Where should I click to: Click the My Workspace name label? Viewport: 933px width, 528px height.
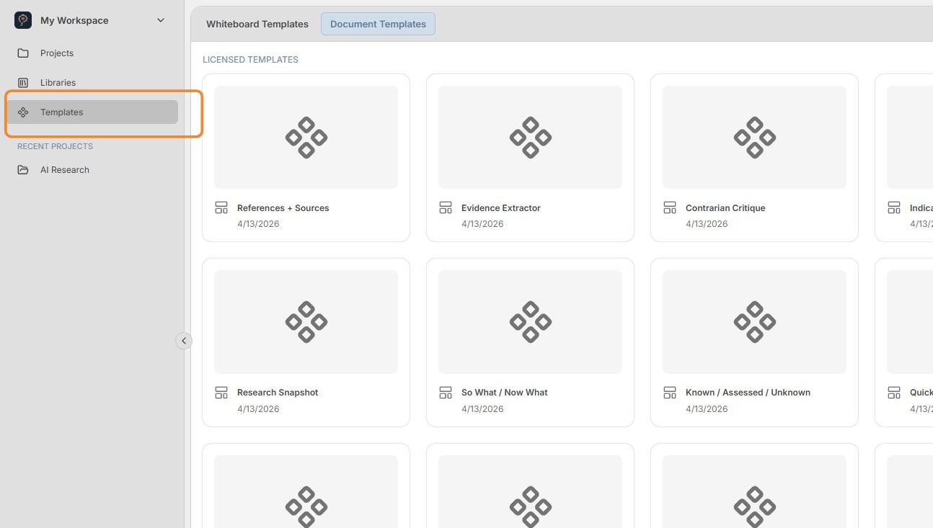pyautogui.click(x=74, y=20)
